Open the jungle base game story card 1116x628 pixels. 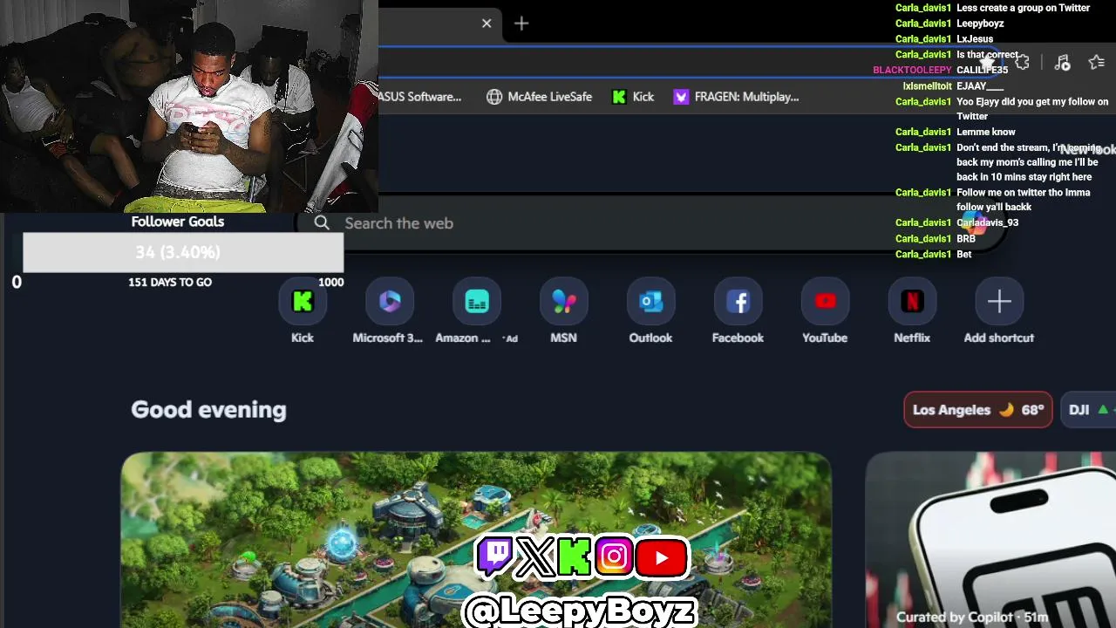click(476, 540)
